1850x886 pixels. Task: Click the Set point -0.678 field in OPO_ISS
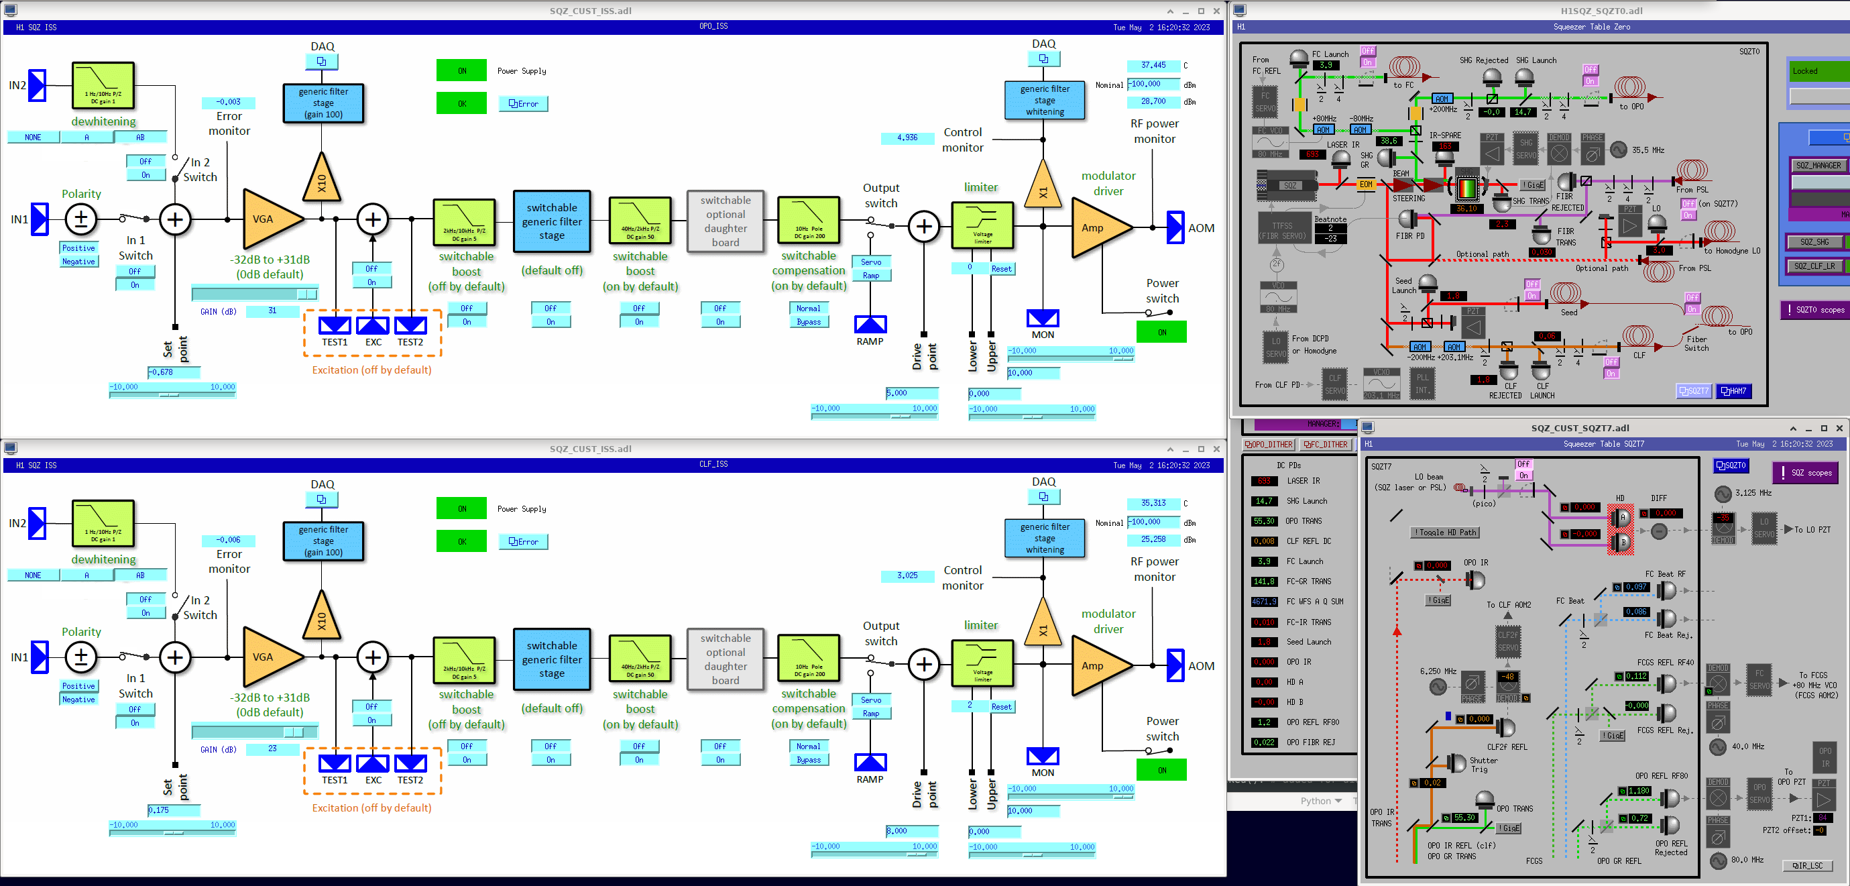pyautogui.click(x=174, y=372)
